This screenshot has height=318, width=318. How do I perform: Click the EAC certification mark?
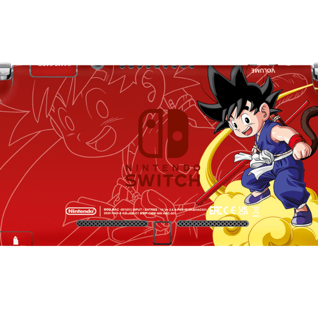[x=216, y=211]
